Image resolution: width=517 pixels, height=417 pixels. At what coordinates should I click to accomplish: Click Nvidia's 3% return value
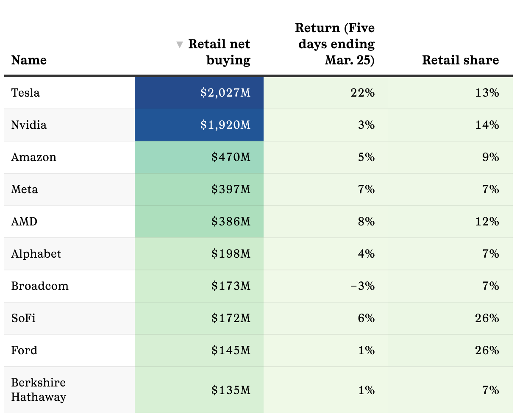[366, 125]
